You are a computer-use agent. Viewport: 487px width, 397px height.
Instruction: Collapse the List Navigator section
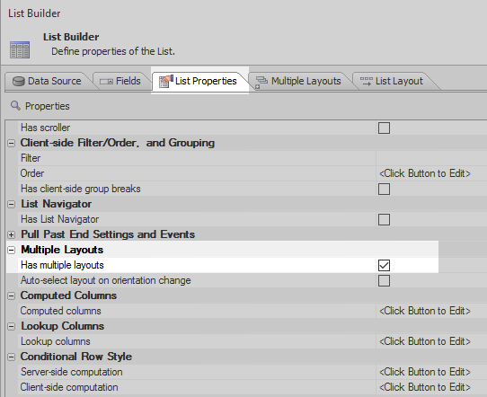[11, 205]
